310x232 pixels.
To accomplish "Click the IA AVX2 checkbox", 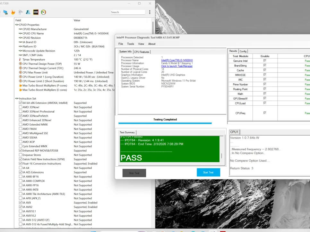I will (21, 207).
